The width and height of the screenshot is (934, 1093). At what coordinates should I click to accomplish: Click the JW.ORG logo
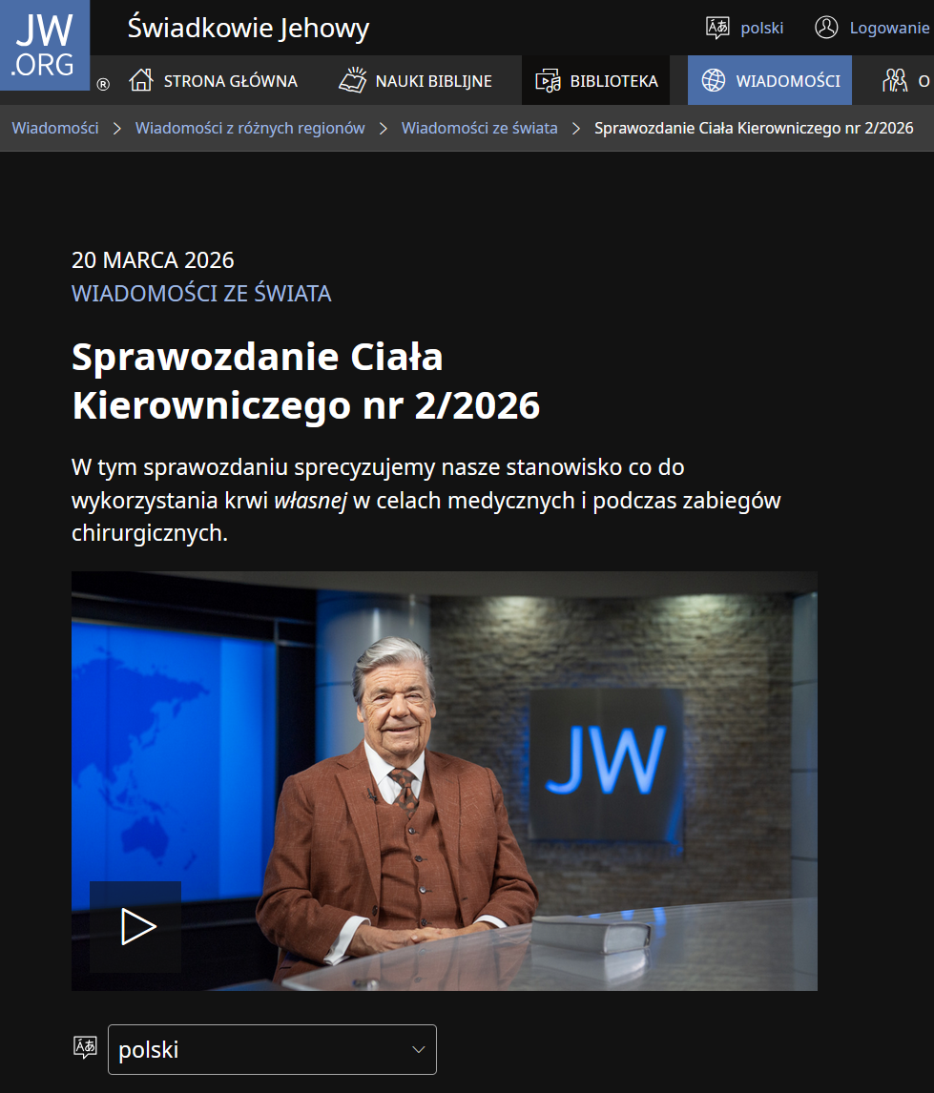point(44,45)
